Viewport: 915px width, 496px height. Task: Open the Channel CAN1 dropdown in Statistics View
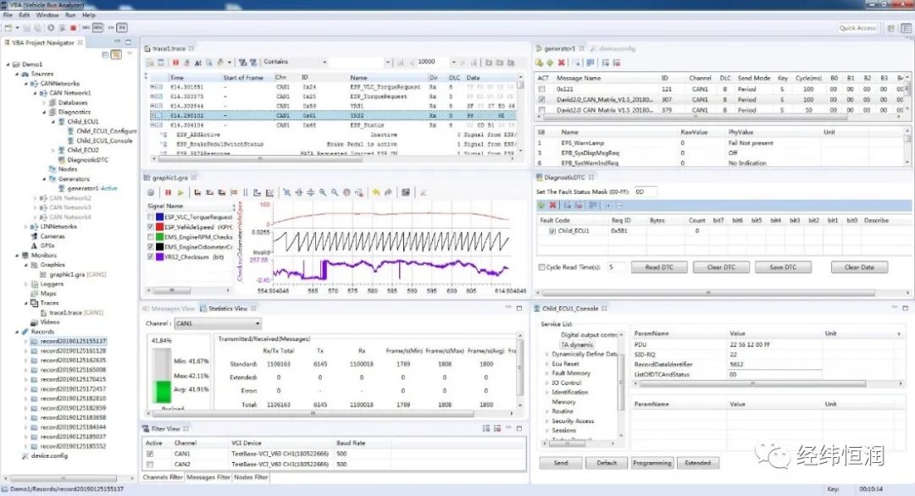point(217,323)
